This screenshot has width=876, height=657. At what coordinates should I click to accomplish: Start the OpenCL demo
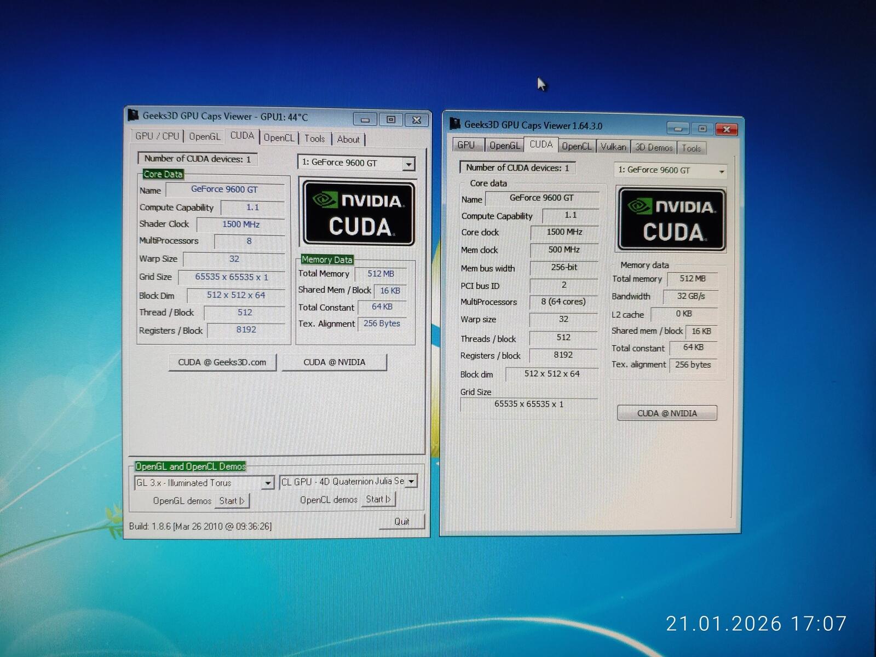tap(378, 499)
